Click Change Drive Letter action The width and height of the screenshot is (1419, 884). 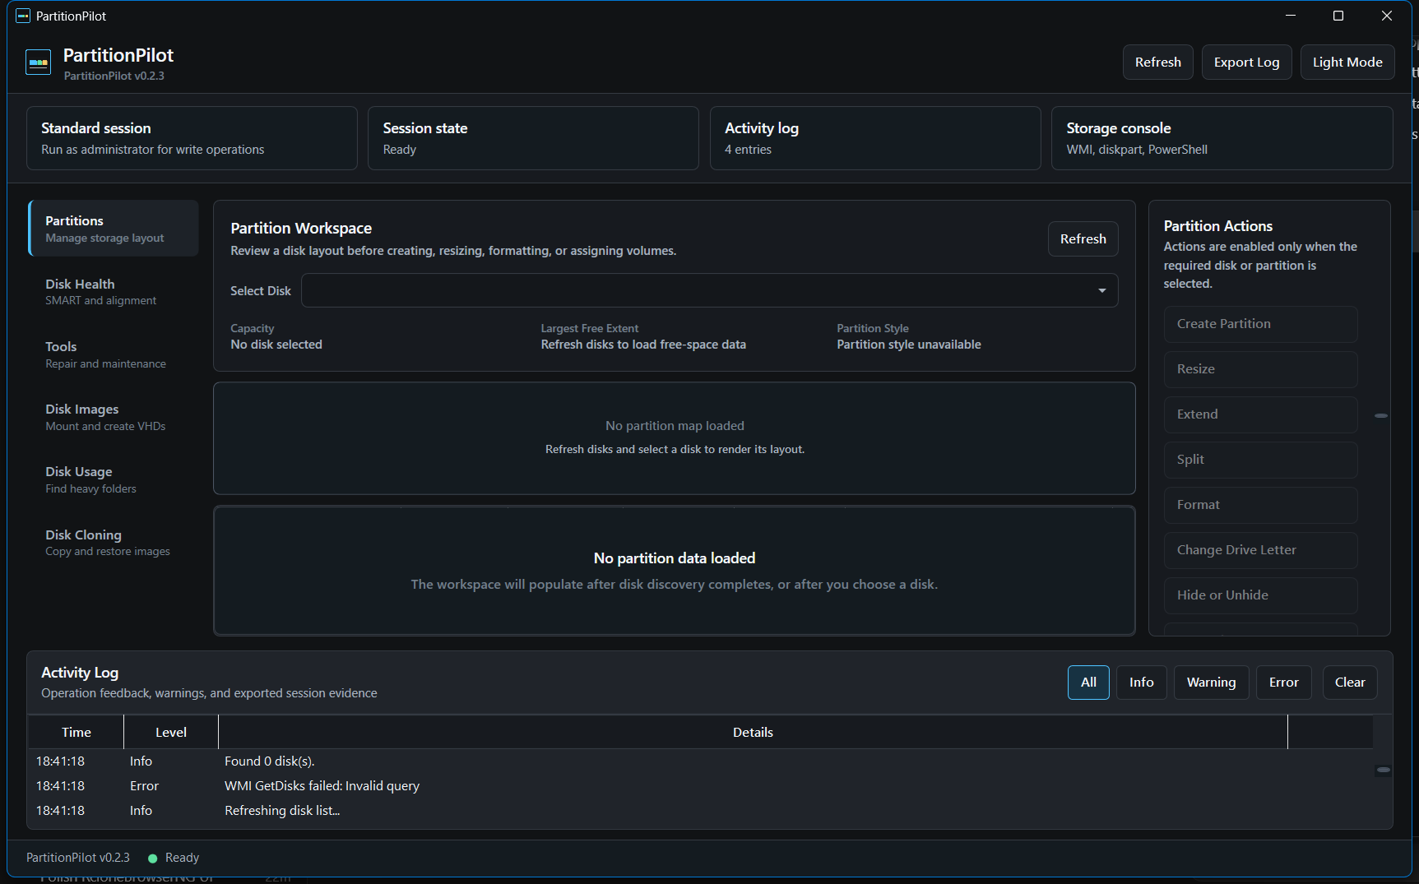click(1260, 550)
